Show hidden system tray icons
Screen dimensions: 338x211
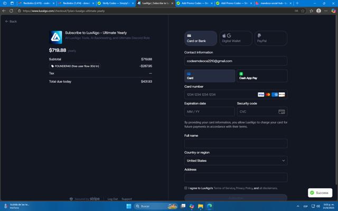click(298, 206)
